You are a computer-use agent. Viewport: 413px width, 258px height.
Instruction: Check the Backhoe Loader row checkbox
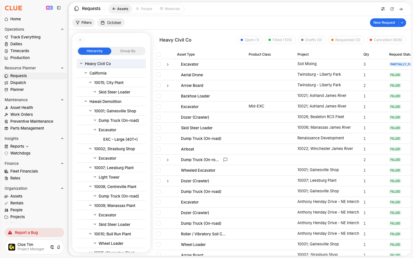point(158,96)
